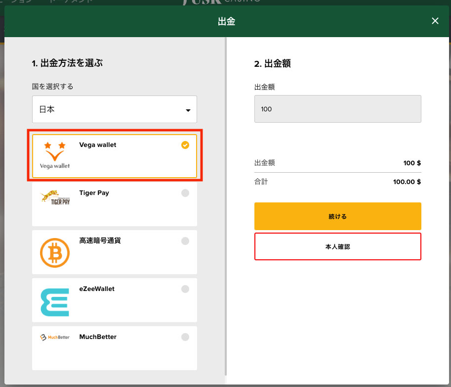Screen dimensions: 451x387
Task: Click the '2. 出金額' heading
Action: (x=272, y=63)
